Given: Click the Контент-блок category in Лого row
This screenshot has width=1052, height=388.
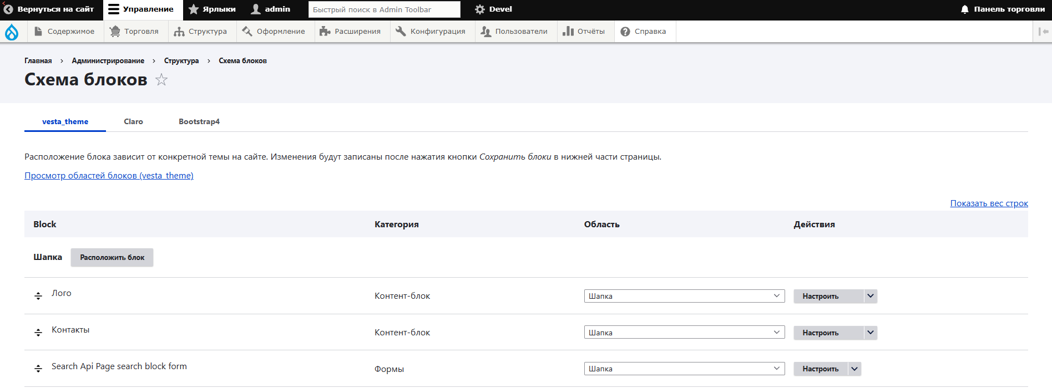Looking at the screenshot, I should pyautogui.click(x=402, y=296).
